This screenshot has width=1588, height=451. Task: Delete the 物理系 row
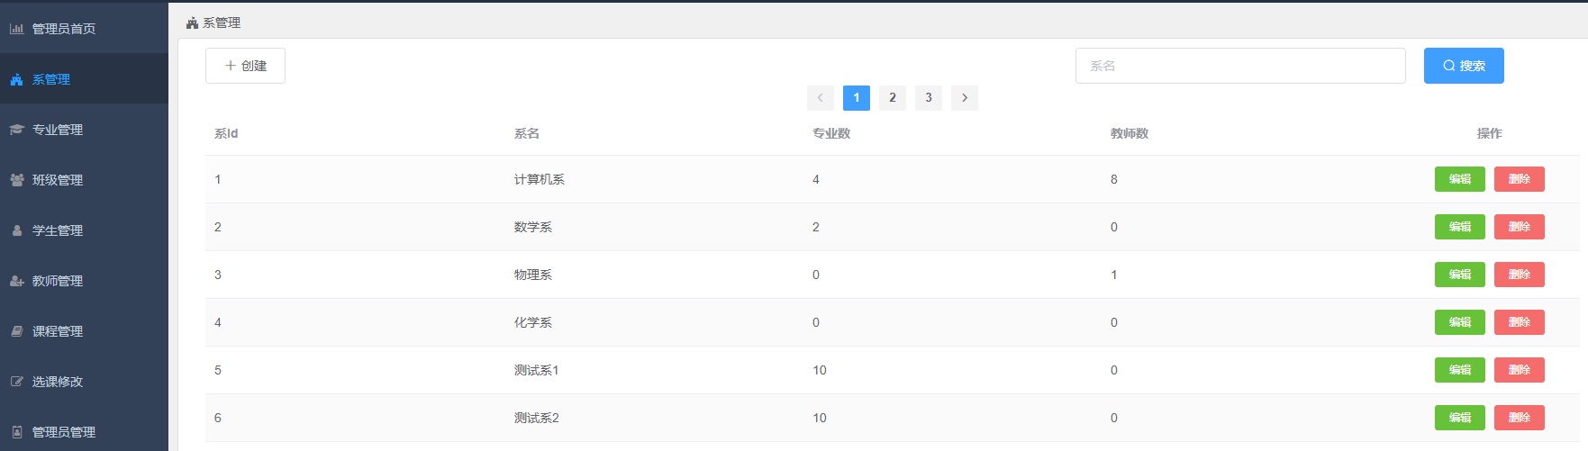click(1520, 275)
